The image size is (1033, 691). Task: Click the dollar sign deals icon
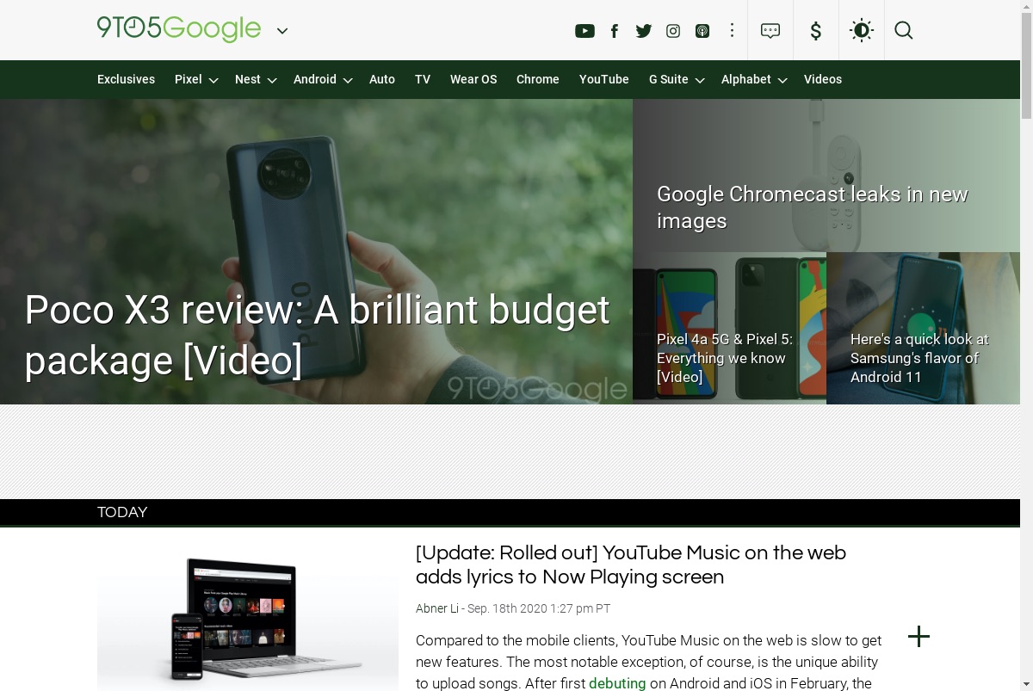tap(816, 31)
